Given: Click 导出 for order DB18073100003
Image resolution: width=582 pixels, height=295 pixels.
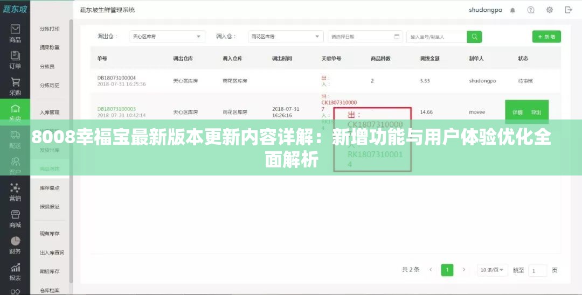Looking at the screenshot, I should click(x=536, y=113).
